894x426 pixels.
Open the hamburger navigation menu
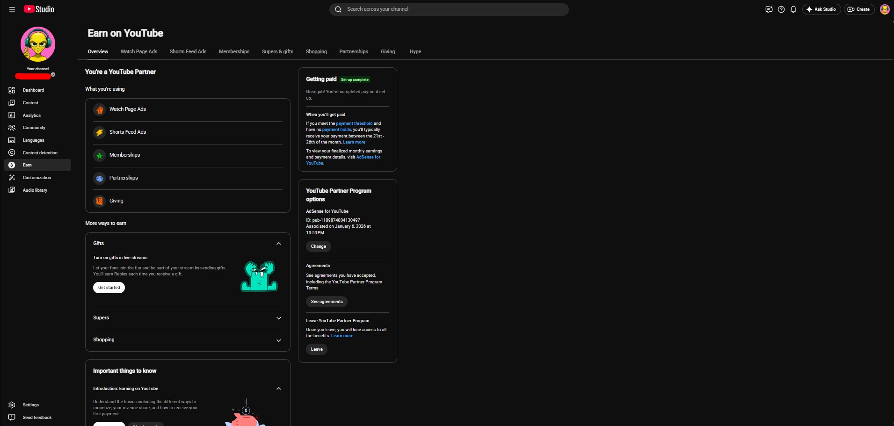coord(12,9)
